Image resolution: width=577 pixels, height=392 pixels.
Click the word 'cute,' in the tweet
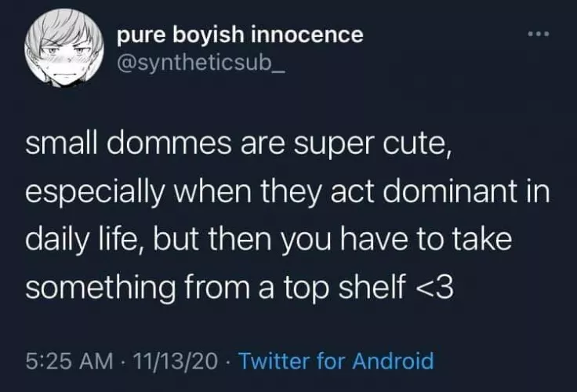pyautogui.click(x=416, y=147)
